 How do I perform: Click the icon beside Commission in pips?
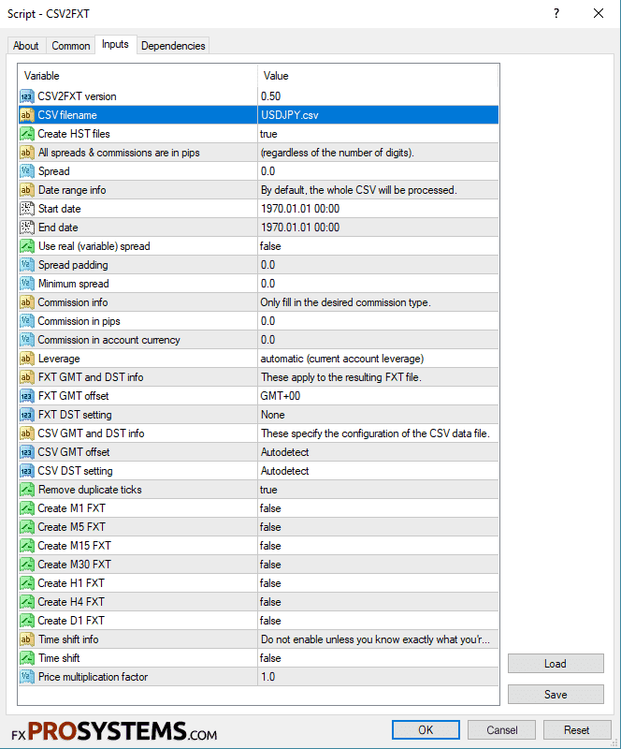(27, 321)
